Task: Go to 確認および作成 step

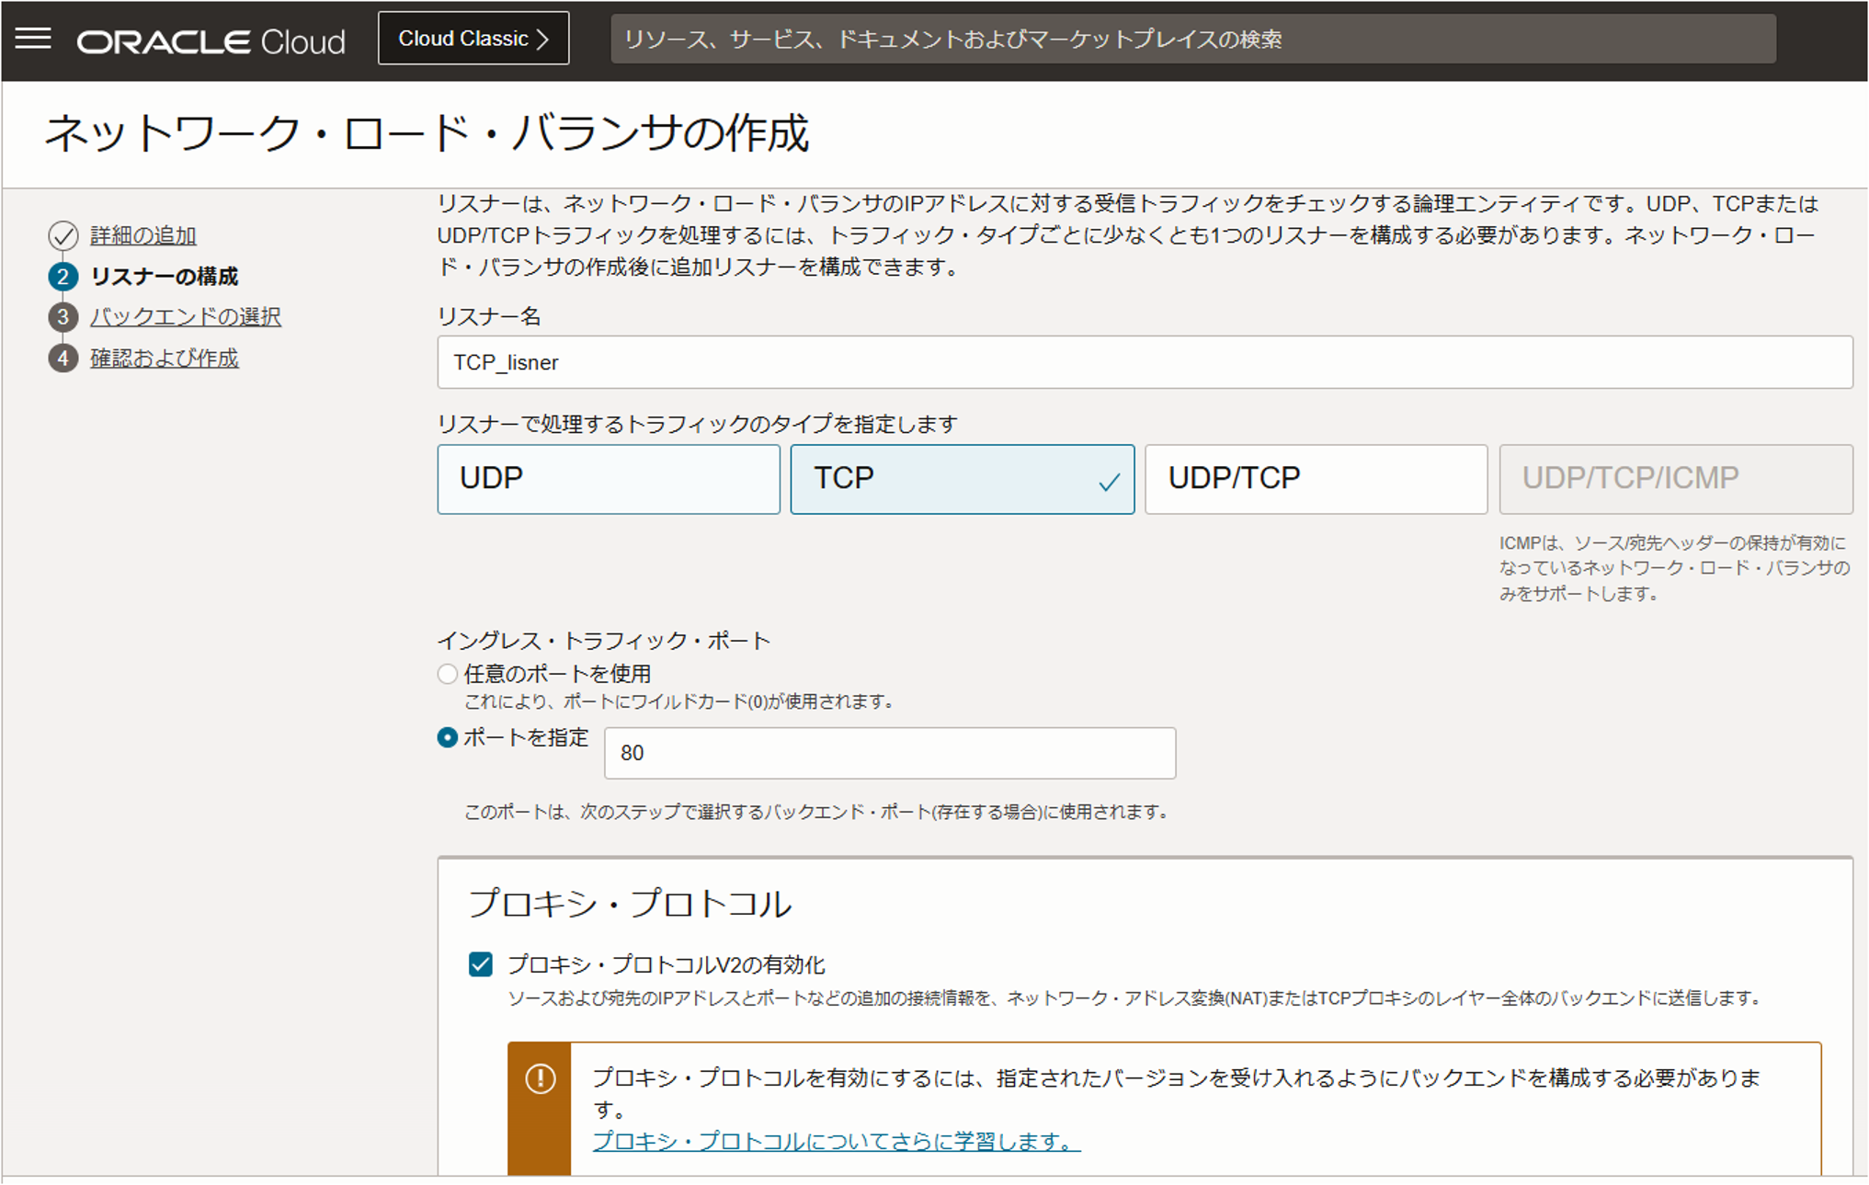Action: [163, 358]
